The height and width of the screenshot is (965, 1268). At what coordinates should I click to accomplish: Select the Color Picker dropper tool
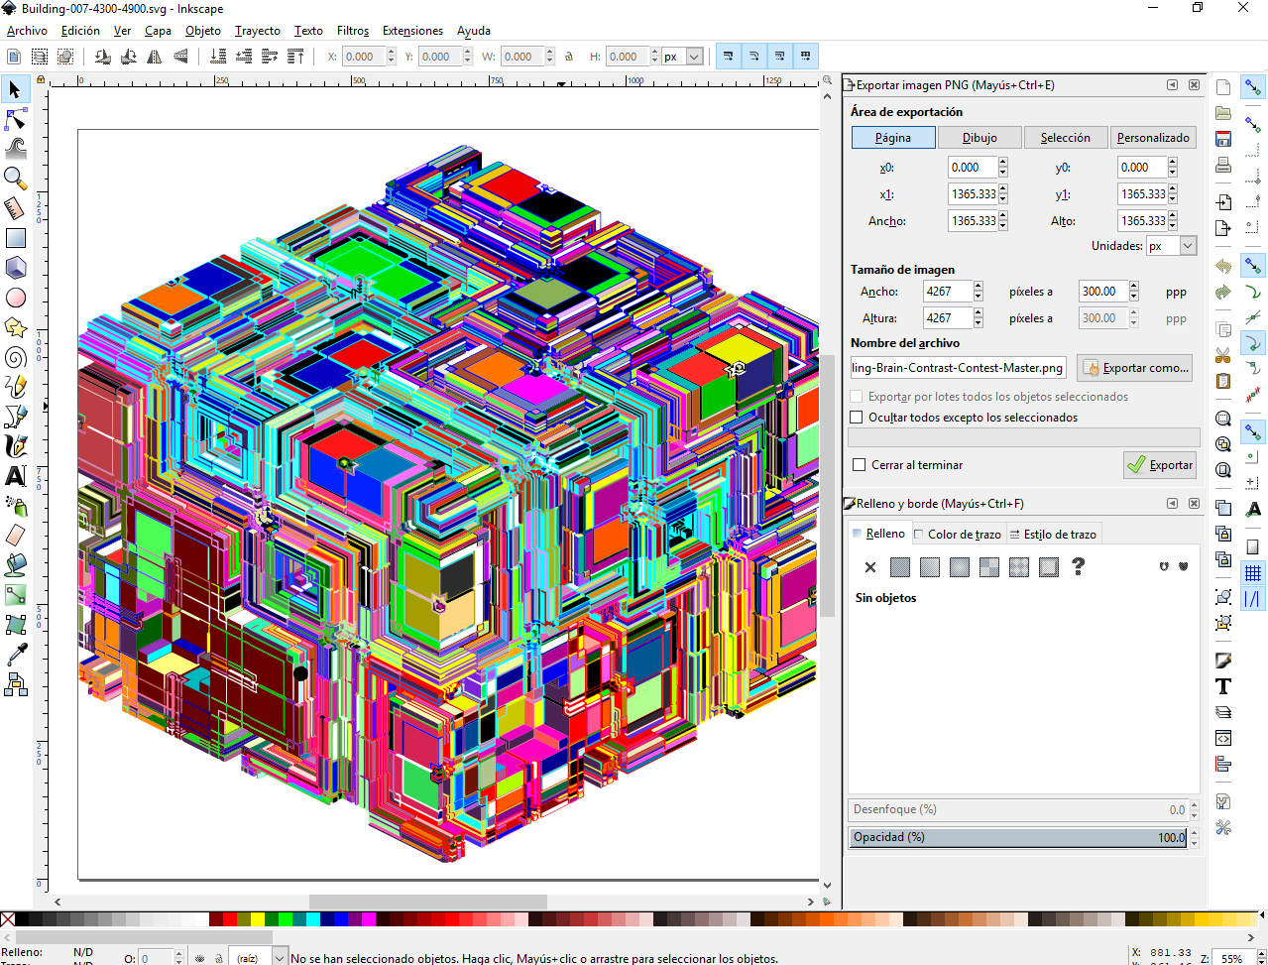click(x=16, y=655)
